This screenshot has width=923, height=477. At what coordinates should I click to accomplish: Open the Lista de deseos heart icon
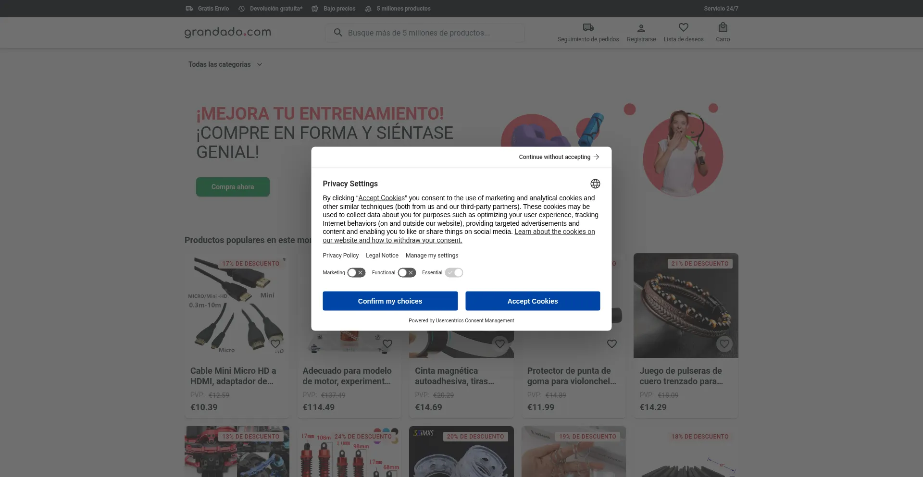coord(683,28)
